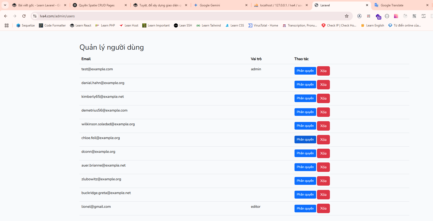Close the Quyền Spatie CRUD Pages tab

[x=126, y=5]
